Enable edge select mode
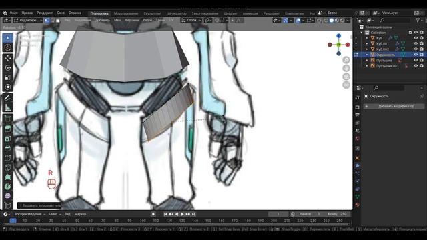427x240 pixels. [x=53, y=21]
